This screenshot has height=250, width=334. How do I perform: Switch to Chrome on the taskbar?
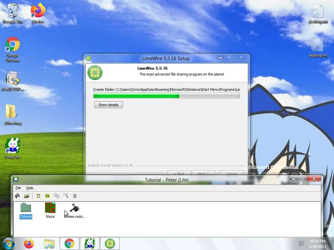pos(69,243)
